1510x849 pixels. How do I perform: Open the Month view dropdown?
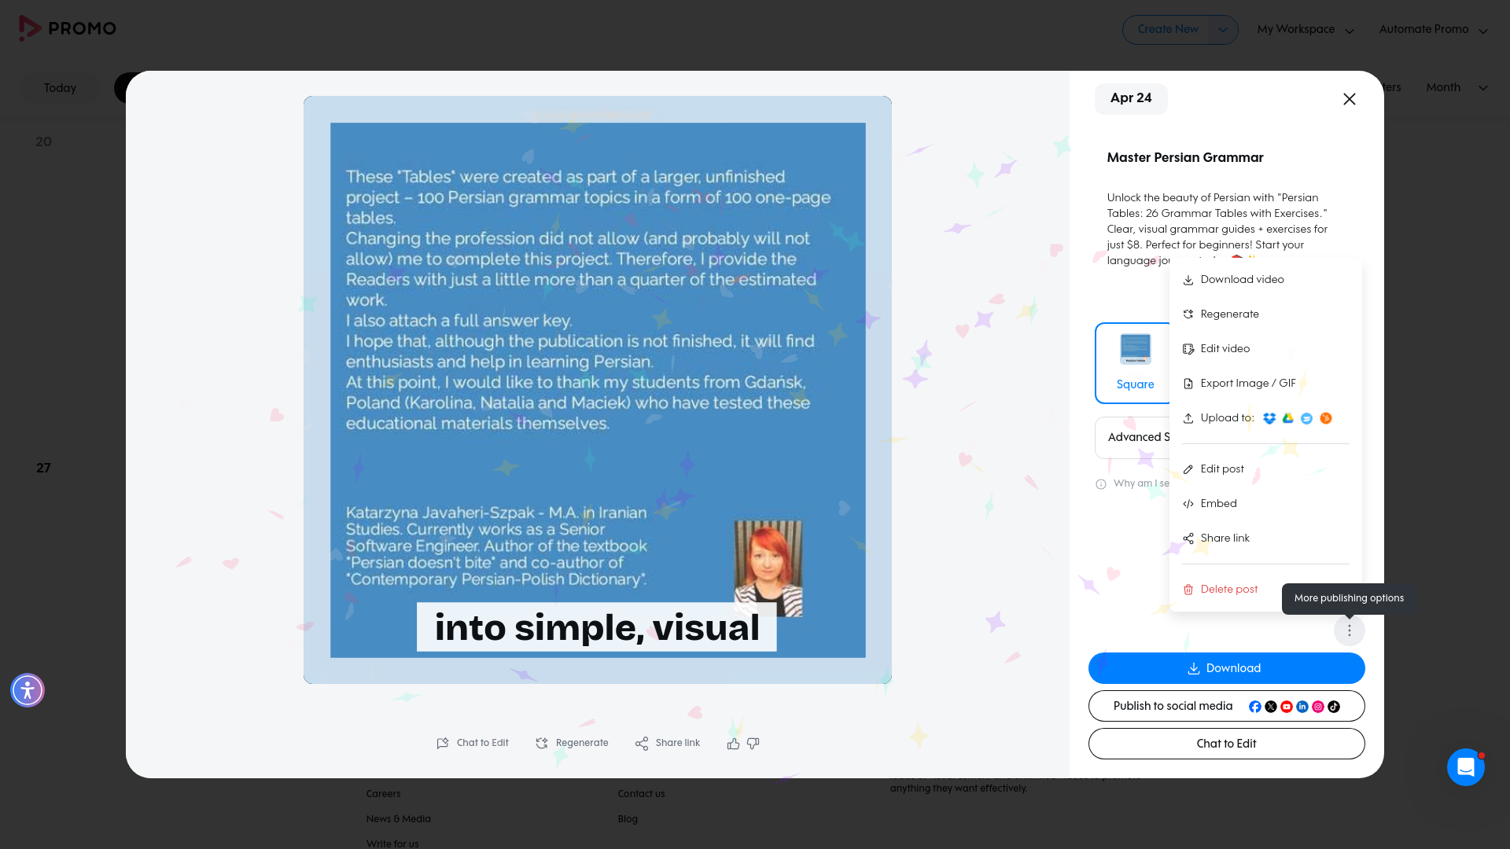click(x=1457, y=87)
